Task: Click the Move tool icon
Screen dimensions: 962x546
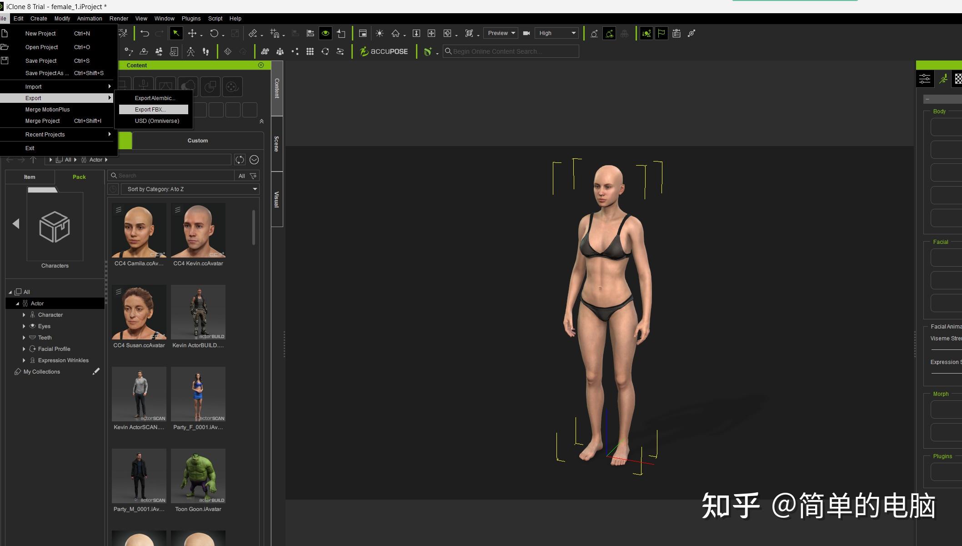Action: pyautogui.click(x=192, y=33)
